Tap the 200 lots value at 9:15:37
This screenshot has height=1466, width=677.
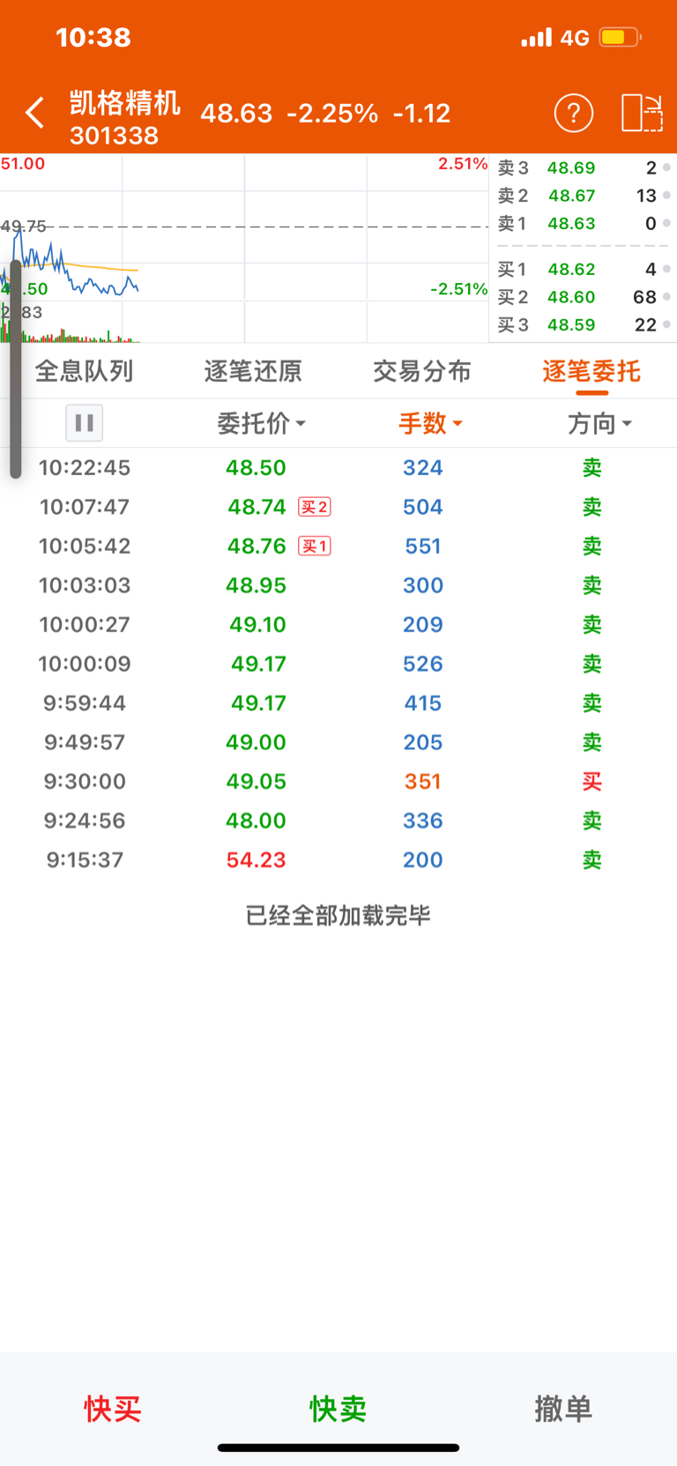423,860
